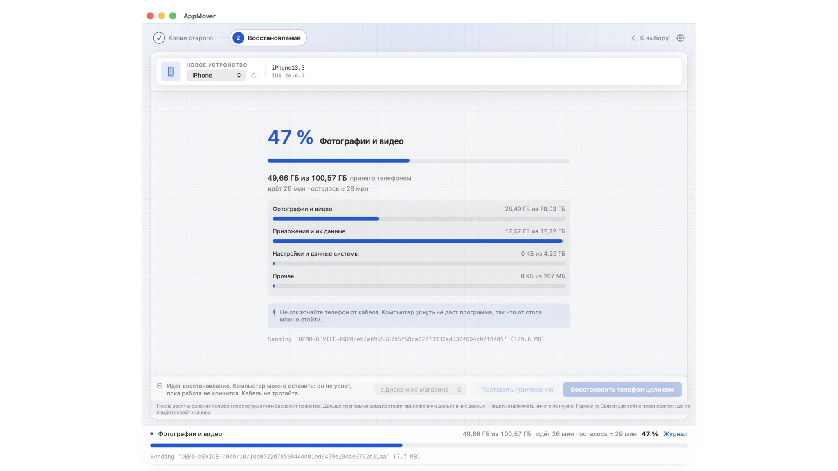Click the Приложения и их данные progress row
838x471 pixels.
[419, 236]
